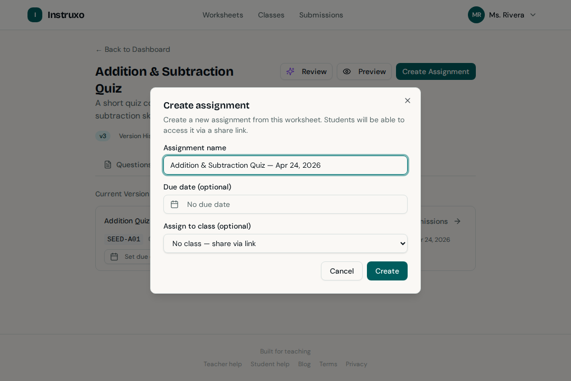Cancel the assignment creation
Image resolution: width=571 pixels, height=381 pixels.
[x=342, y=271]
